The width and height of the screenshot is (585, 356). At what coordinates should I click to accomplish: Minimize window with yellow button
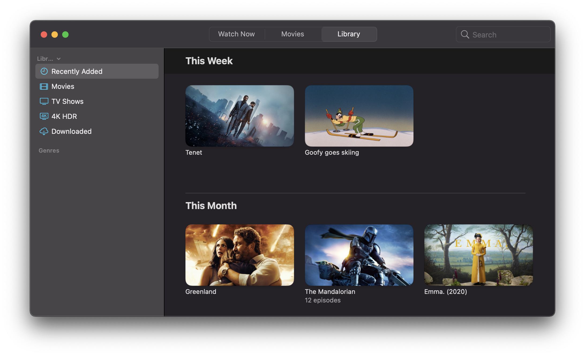click(x=55, y=35)
